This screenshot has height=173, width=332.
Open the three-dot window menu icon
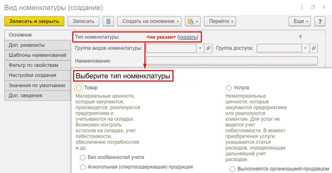(301, 7)
